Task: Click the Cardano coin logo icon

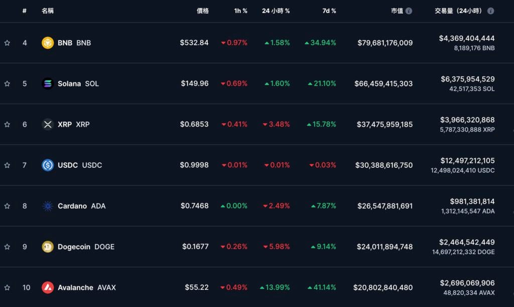Action: coord(48,206)
